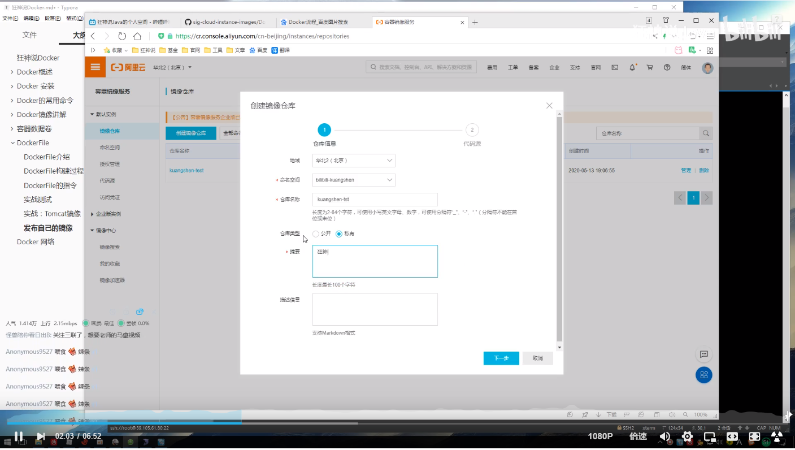Viewport: 795px width, 450px height.
Task: Enter video fullscreen mode
Action: click(x=754, y=436)
